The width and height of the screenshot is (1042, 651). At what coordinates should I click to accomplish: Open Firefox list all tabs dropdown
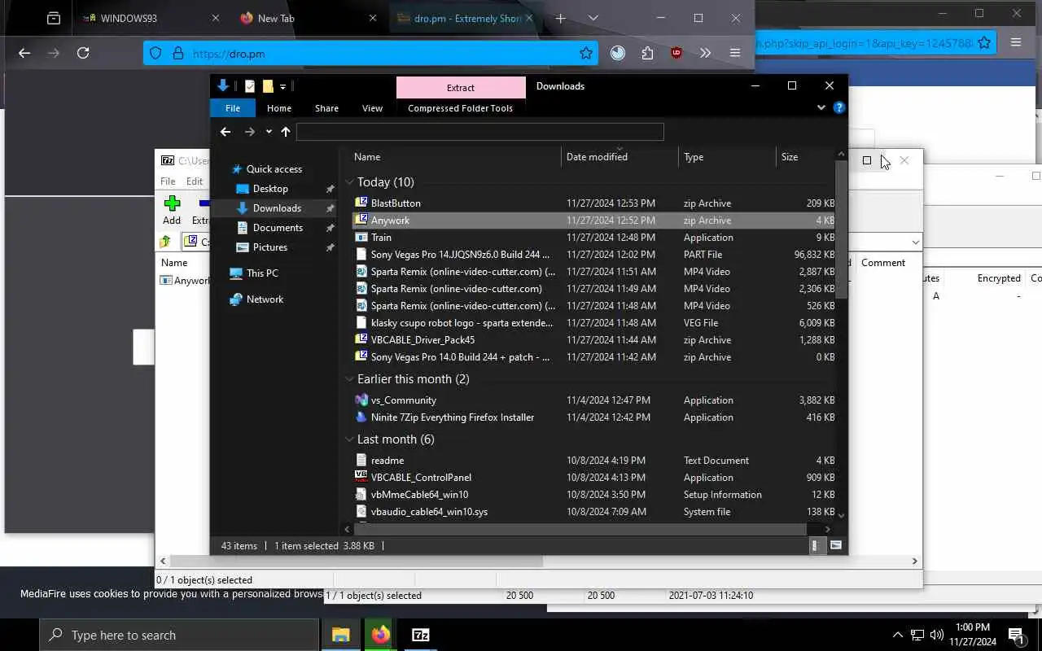pyautogui.click(x=593, y=18)
